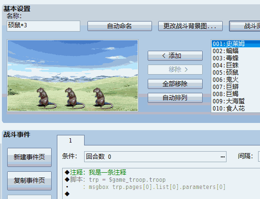Select enemy 006:鬼火 in list
The width and height of the screenshot is (260, 199).
(x=236, y=80)
